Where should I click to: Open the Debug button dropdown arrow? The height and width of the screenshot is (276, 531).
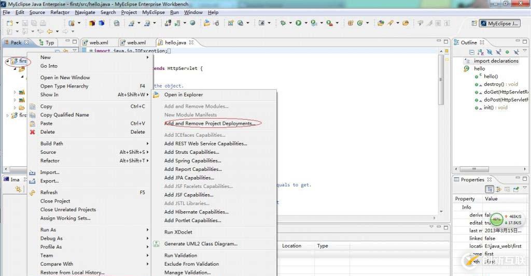pyautogui.click(x=290, y=23)
